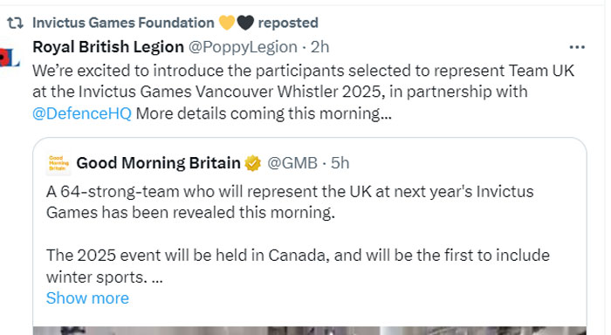
Task: Click the main post text about Team UK
Action: click(x=303, y=92)
